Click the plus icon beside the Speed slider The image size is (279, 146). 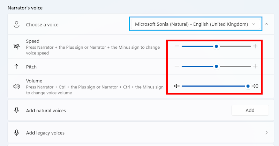tap(255, 46)
